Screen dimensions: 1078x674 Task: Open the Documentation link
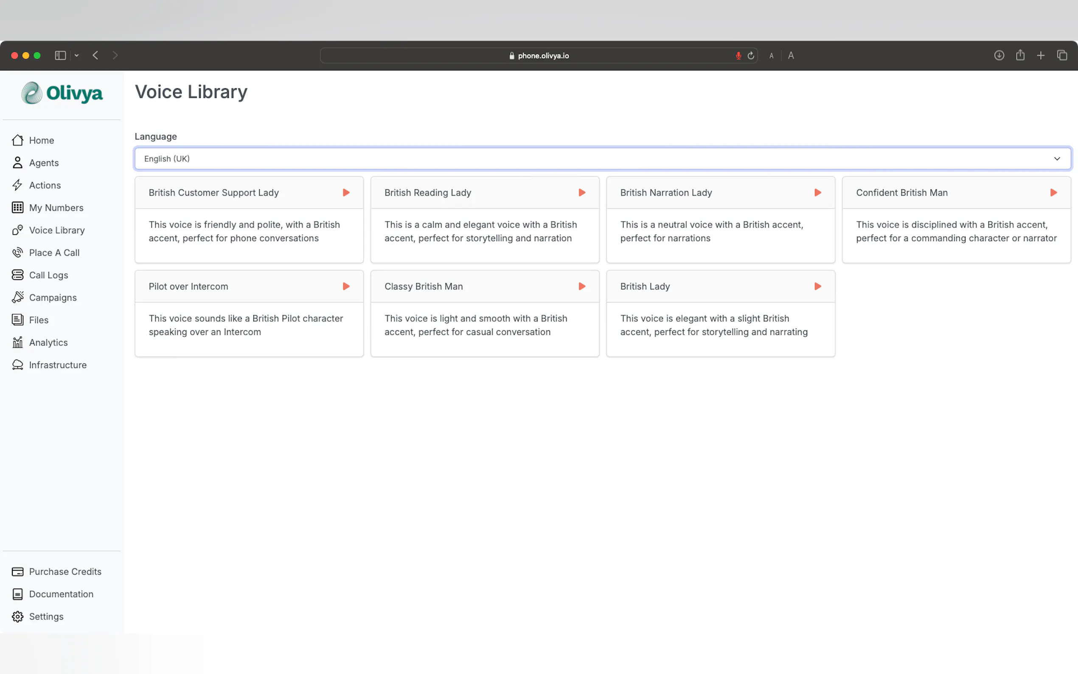point(61,594)
